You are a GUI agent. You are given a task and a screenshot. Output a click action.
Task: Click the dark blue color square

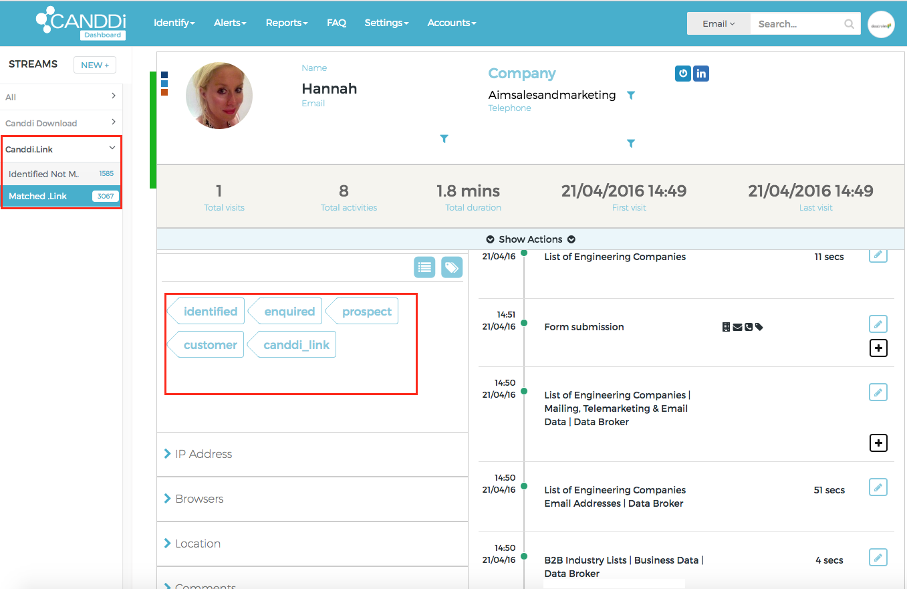pos(164,76)
